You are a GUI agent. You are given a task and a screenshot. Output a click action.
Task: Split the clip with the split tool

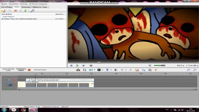[78, 70]
